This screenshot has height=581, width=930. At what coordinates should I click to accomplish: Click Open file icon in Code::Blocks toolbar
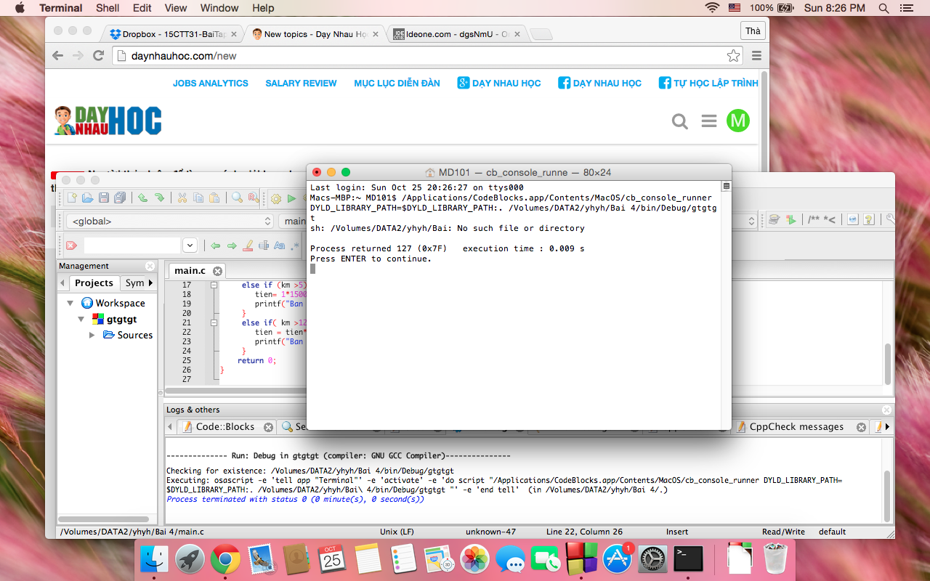pos(87,198)
